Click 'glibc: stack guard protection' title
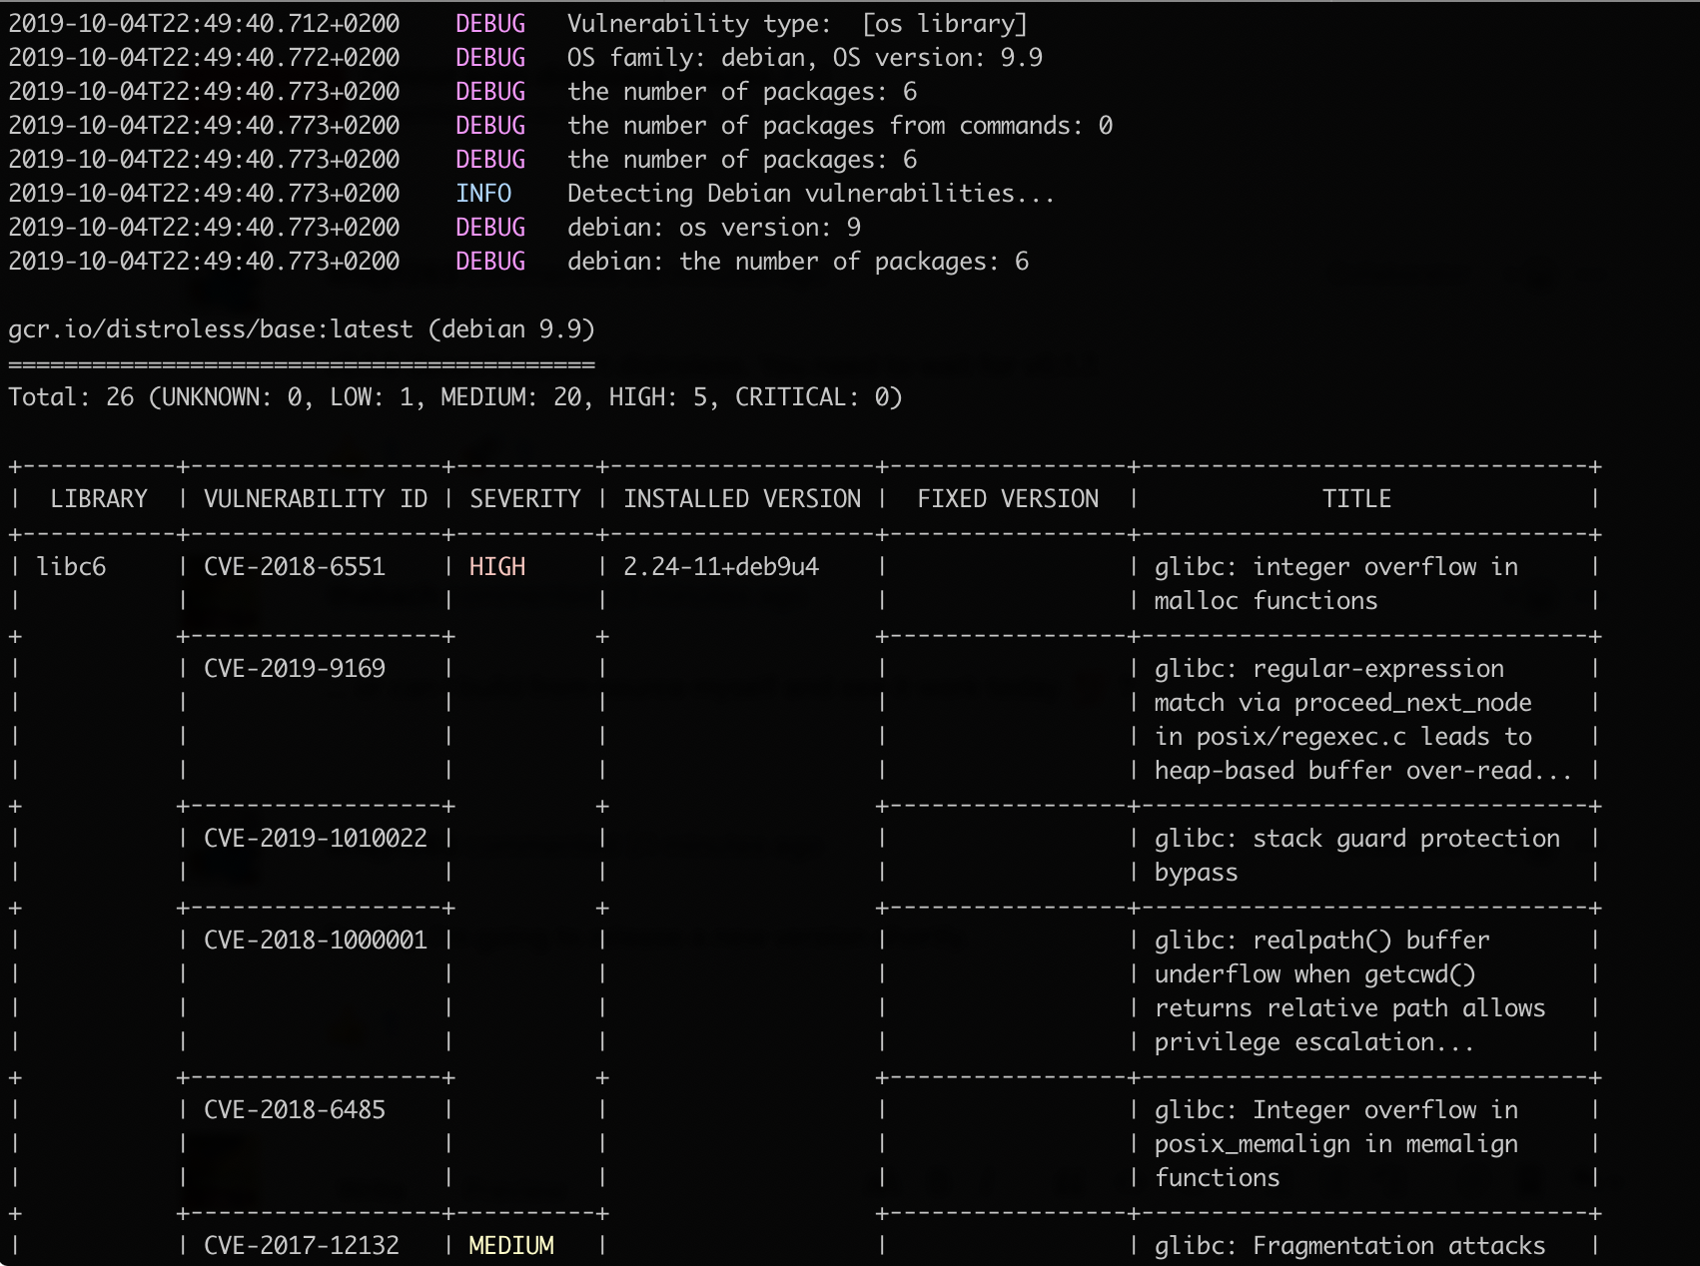1700x1266 pixels. (x=1357, y=839)
